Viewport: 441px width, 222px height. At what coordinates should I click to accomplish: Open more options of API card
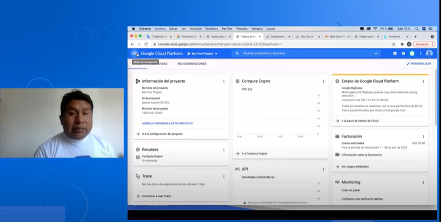(323, 169)
